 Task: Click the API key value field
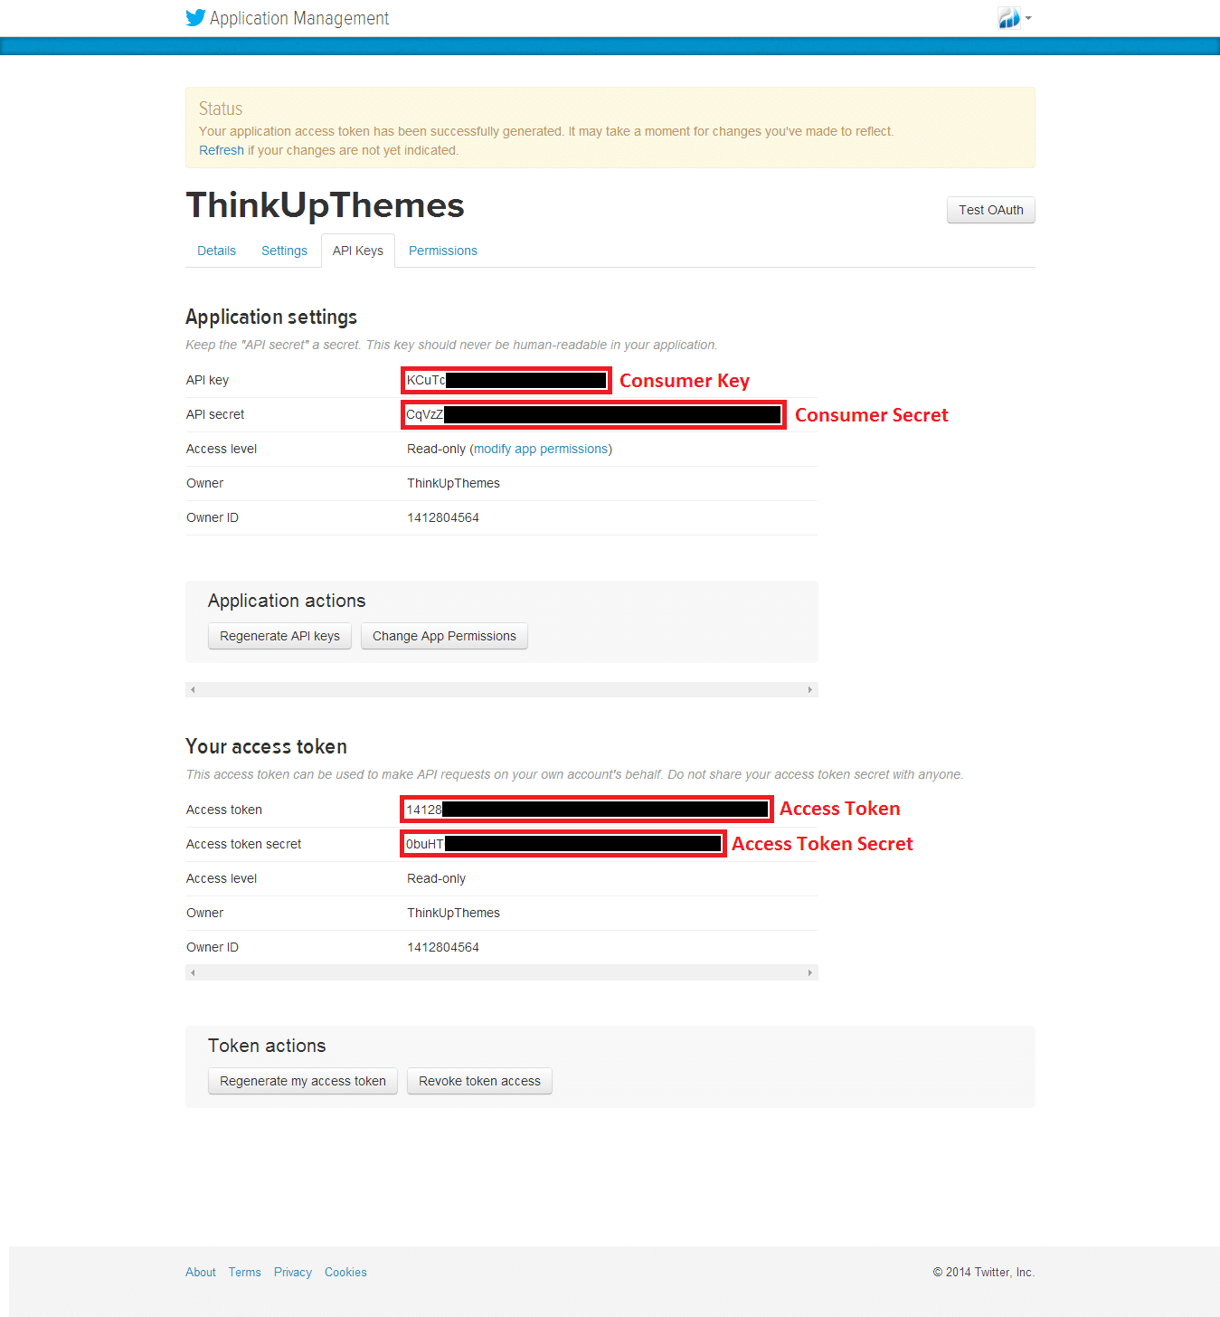point(506,380)
